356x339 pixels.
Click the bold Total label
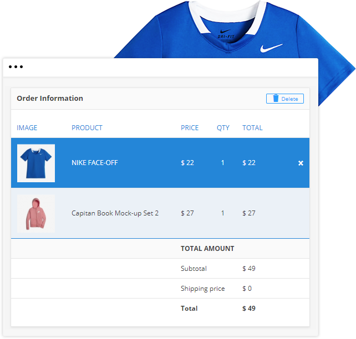[189, 309]
